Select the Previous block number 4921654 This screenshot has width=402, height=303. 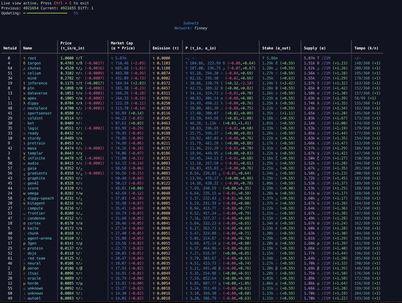[x=31, y=8]
